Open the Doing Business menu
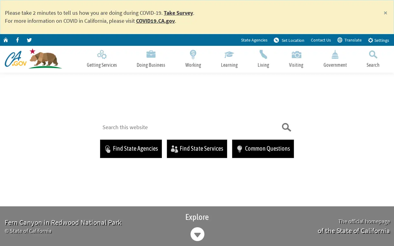Screen dimensions: 394x246 (151, 59)
